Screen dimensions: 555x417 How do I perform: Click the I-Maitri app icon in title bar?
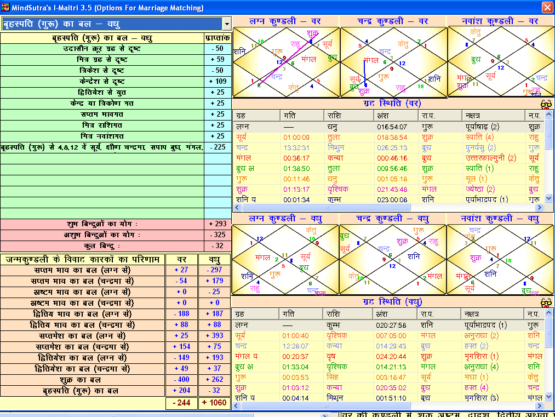click(x=5, y=7)
